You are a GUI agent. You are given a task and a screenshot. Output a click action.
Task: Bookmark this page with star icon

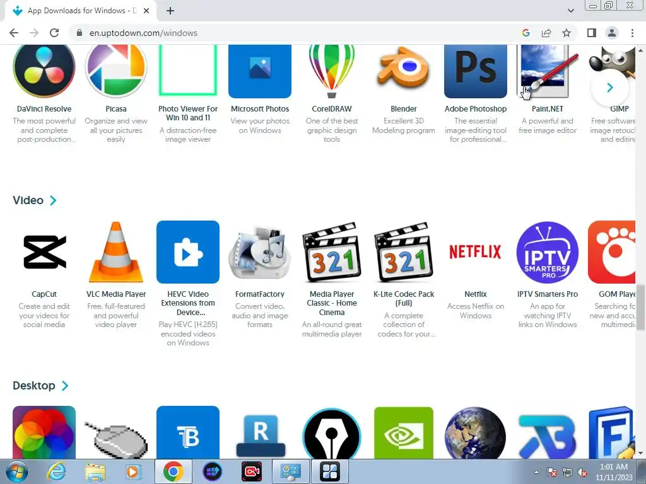point(567,33)
